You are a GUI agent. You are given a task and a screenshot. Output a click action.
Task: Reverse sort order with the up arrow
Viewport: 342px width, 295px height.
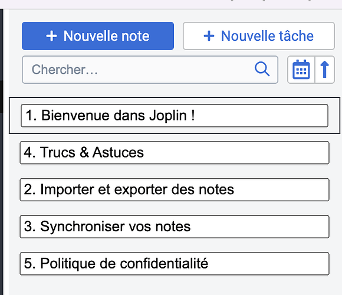(324, 70)
